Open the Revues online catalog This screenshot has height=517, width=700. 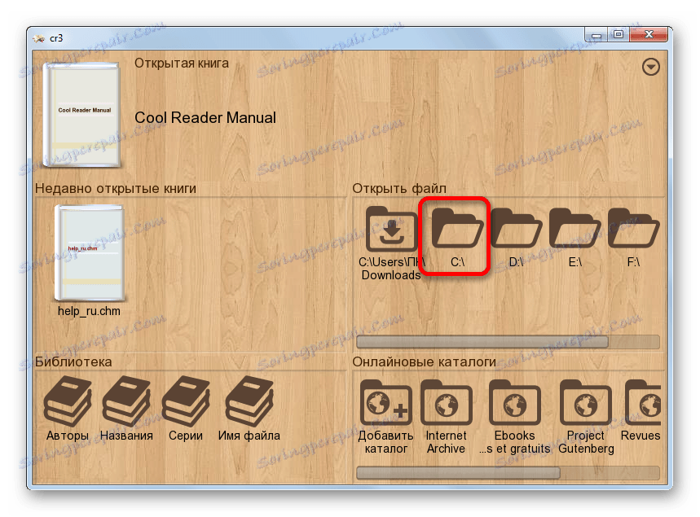click(642, 402)
